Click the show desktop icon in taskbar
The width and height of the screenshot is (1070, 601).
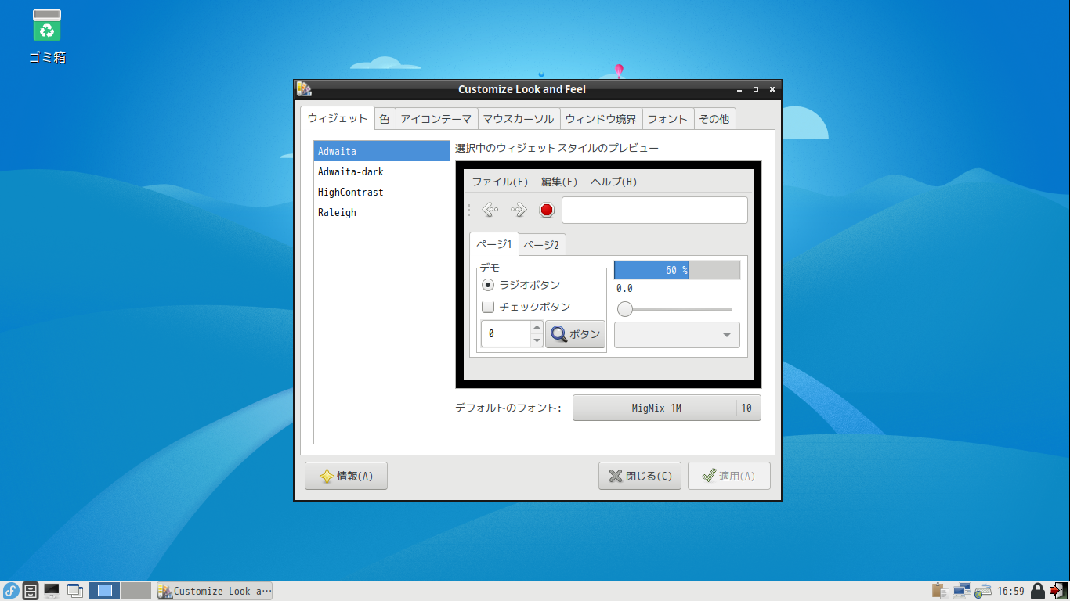tap(74, 591)
